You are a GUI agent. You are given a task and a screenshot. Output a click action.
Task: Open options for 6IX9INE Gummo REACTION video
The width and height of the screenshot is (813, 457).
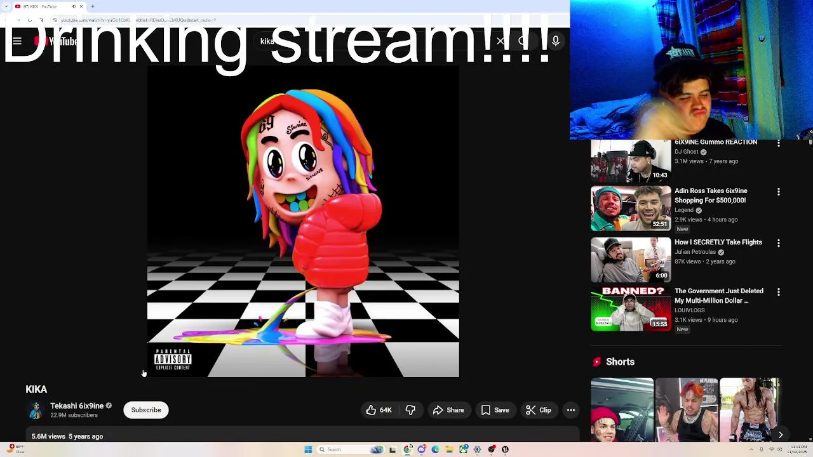[x=779, y=143]
